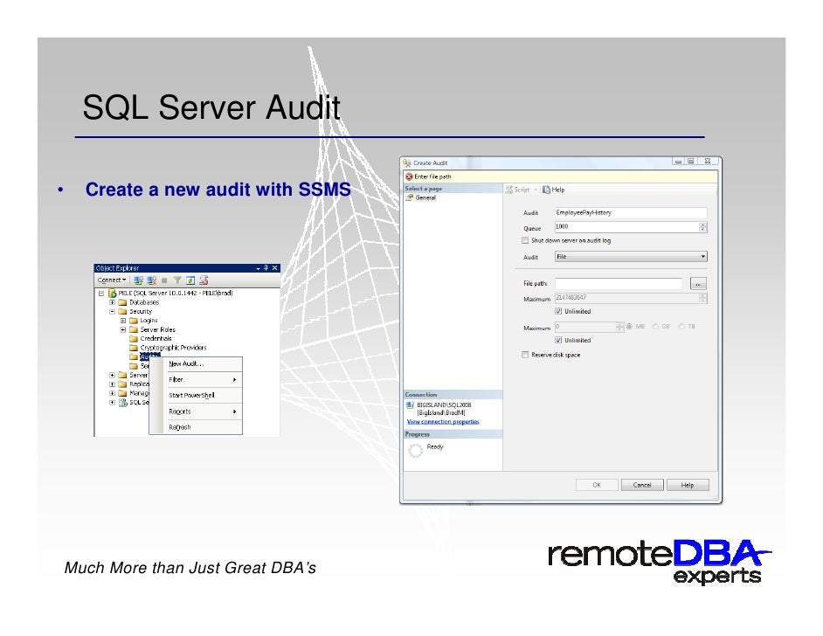Click the PELE server node icon
Image resolution: width=823 pixels, height=636 pixels.
pyautogui.click(x=112, y=294)
